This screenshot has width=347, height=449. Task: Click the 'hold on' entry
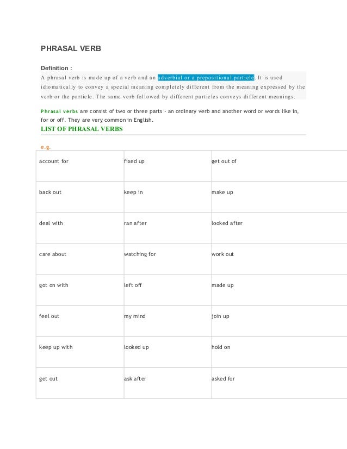click(280, 352)
